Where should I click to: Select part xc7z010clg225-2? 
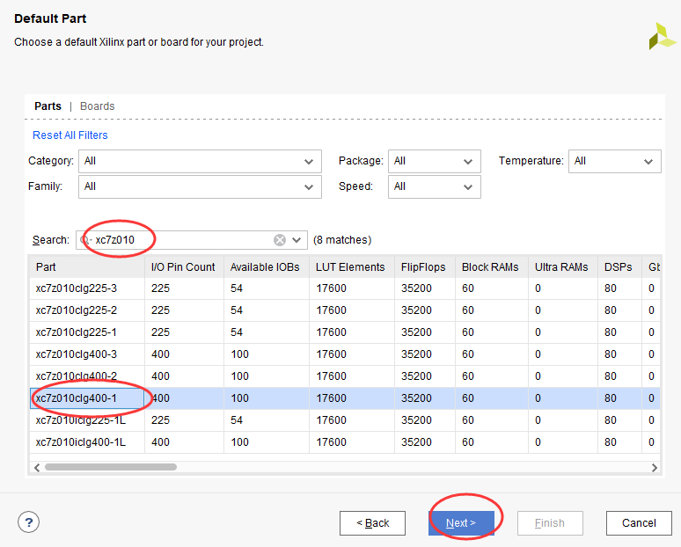click(x=344, y=310)
